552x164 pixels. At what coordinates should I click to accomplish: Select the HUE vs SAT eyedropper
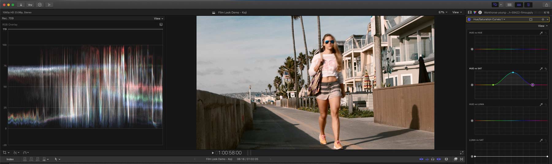pos(541,69)
